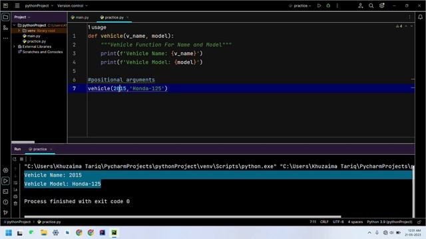The width and height of the screenshot is (426, 239).
Task: Open Windows Start menu
Action: pyautogui.click(x=9, y=233)
